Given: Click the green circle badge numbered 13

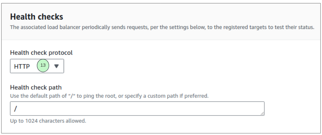Looking at the screenshot, I should tap(43, 65).
